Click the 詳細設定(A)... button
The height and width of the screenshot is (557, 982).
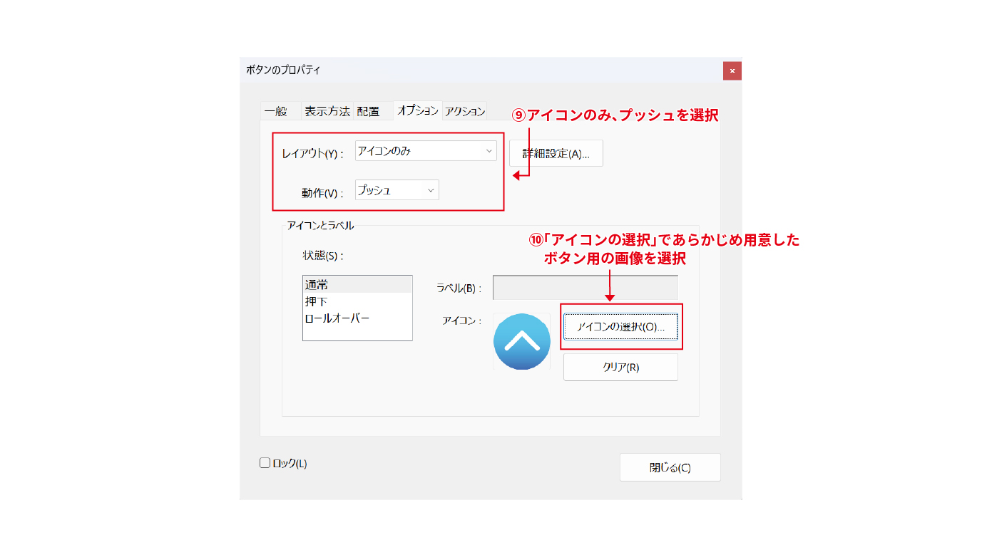[556, 153]
